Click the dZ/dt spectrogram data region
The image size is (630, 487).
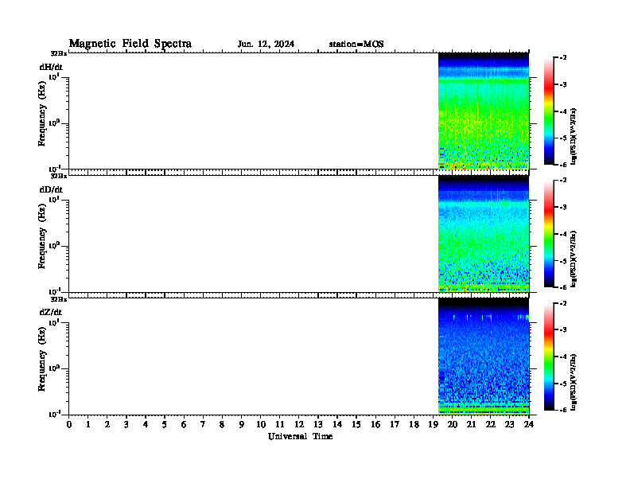coord(484,356)
